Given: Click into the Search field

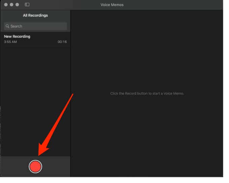Looking at the screenshot, I should 35,26.
